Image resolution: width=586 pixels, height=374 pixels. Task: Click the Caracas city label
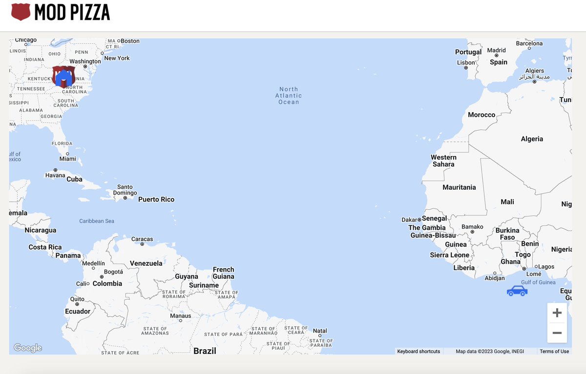[x=142, y=239]
